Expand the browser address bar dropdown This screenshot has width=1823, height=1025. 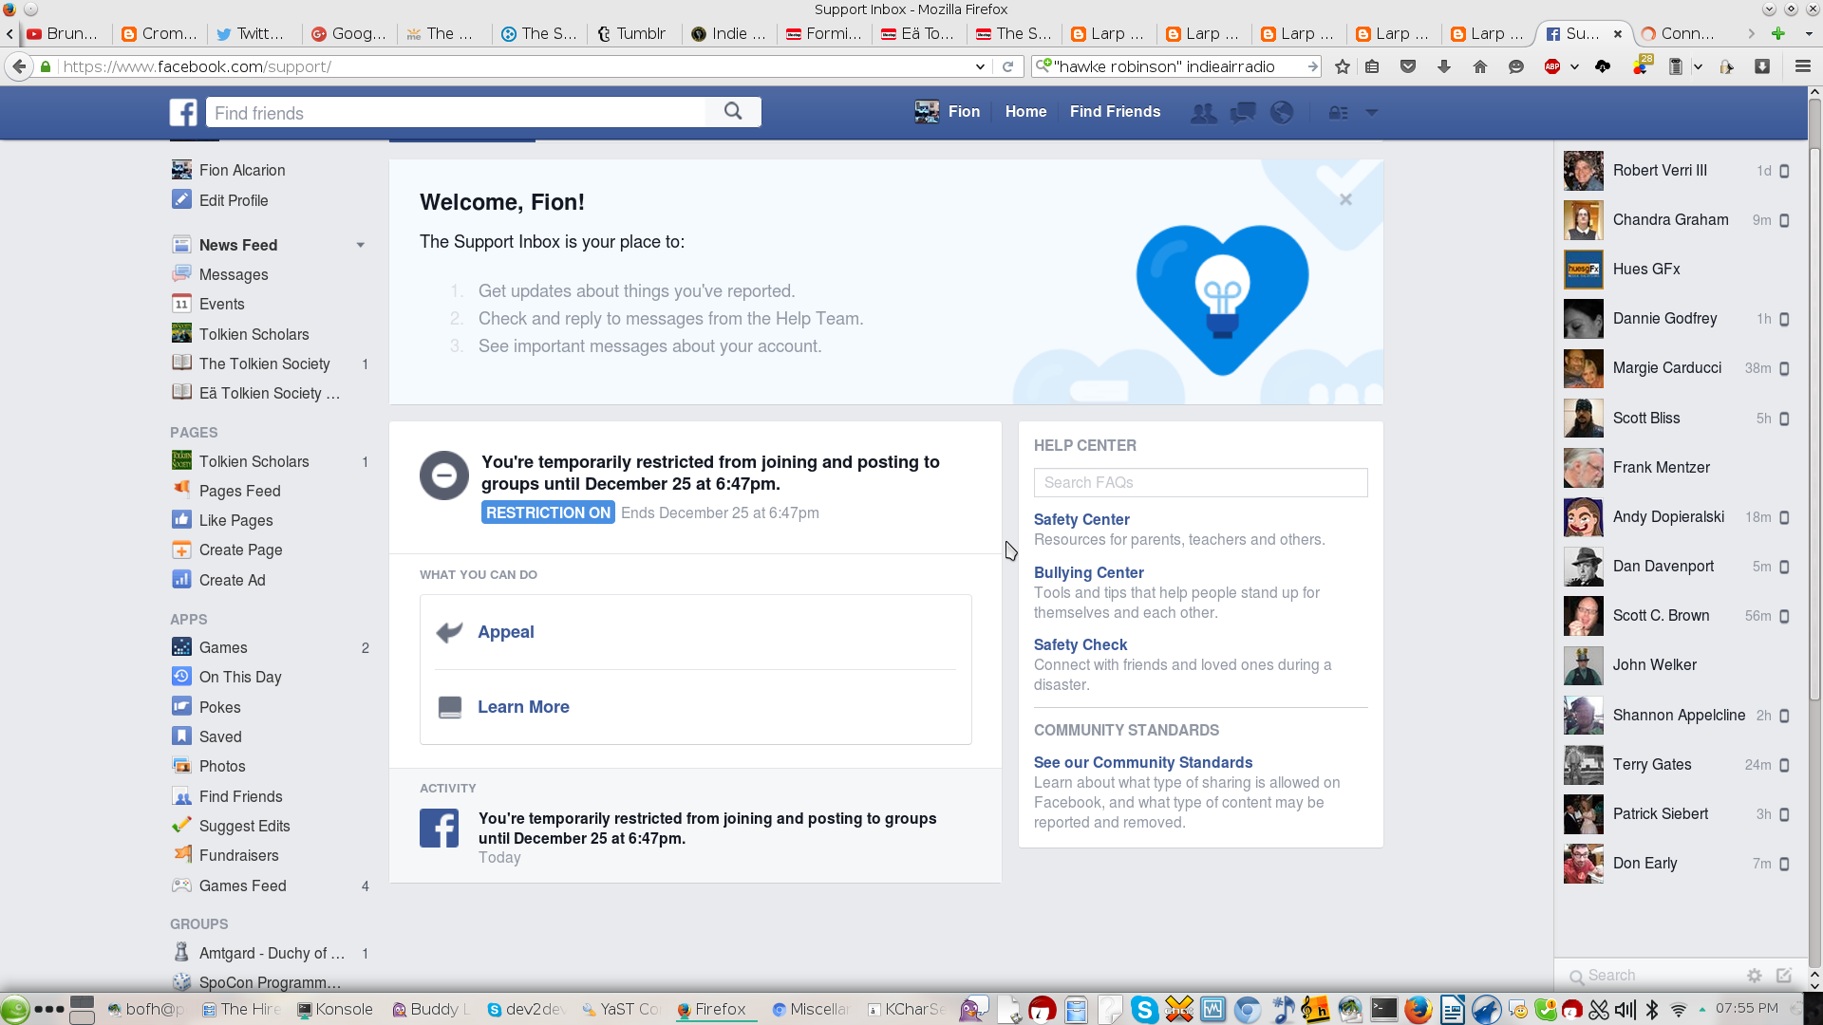tap(981, 65)
